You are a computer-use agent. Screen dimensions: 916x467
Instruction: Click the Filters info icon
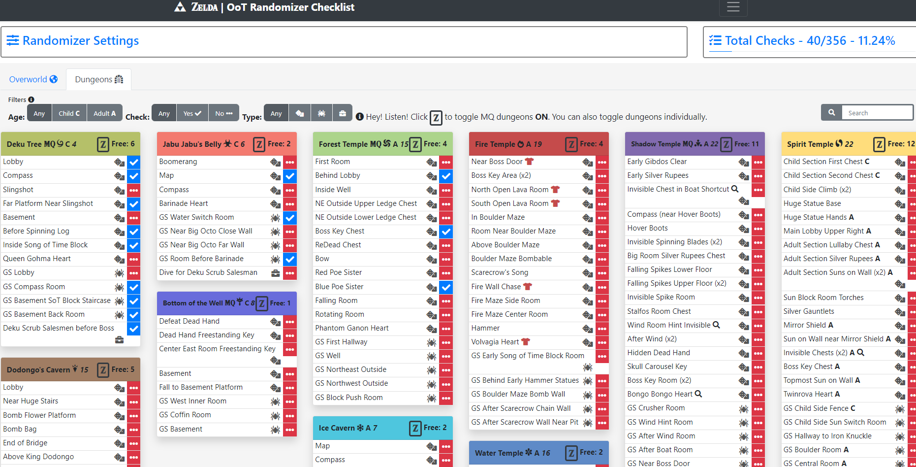click(32, 100)
